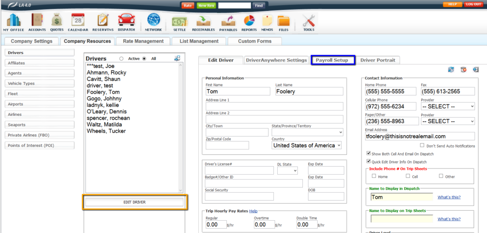Open the Calendar toolbar icon
Image resolution: width=487 pixels, height=233 pixels.
coord(78,22)
